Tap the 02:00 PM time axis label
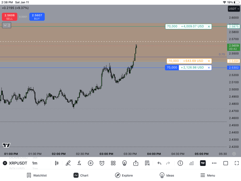241x181 pixels. [x=59, y=154]
